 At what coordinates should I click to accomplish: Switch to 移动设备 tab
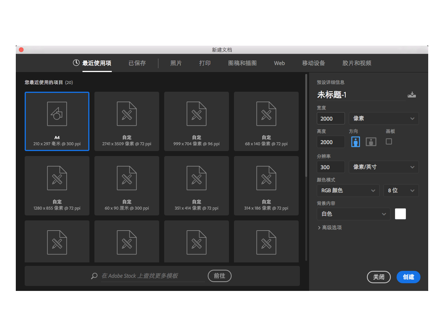(x=313, y=63)
